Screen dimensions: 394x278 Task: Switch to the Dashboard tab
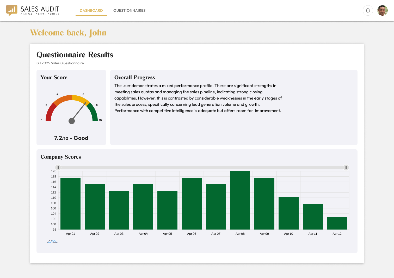[x=91, y=10]
